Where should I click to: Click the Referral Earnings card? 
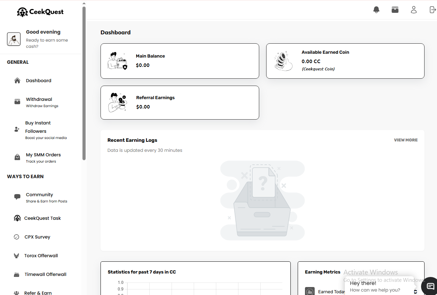coord(180,103)
